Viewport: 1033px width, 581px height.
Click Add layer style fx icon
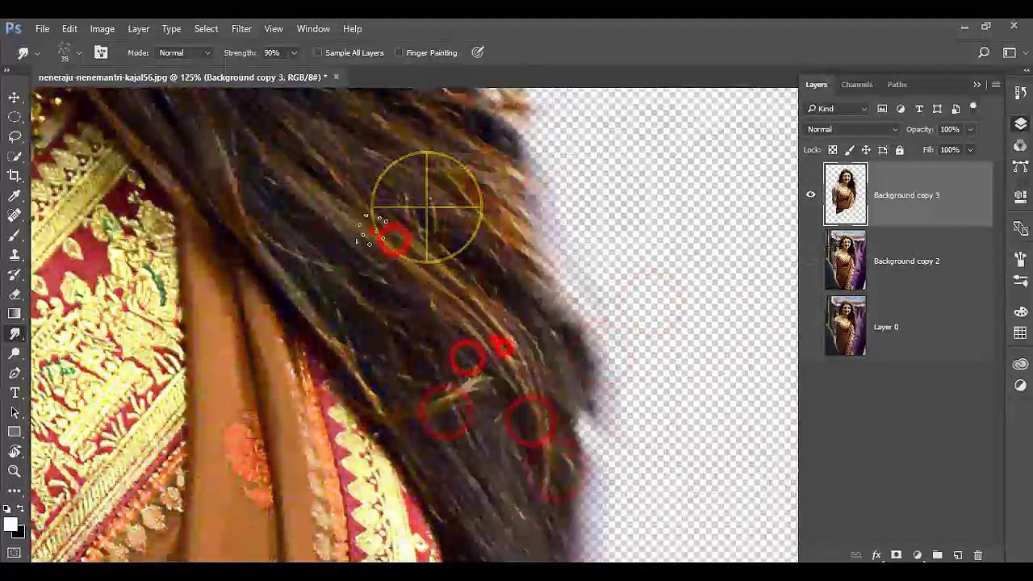[x=876, y=555]
